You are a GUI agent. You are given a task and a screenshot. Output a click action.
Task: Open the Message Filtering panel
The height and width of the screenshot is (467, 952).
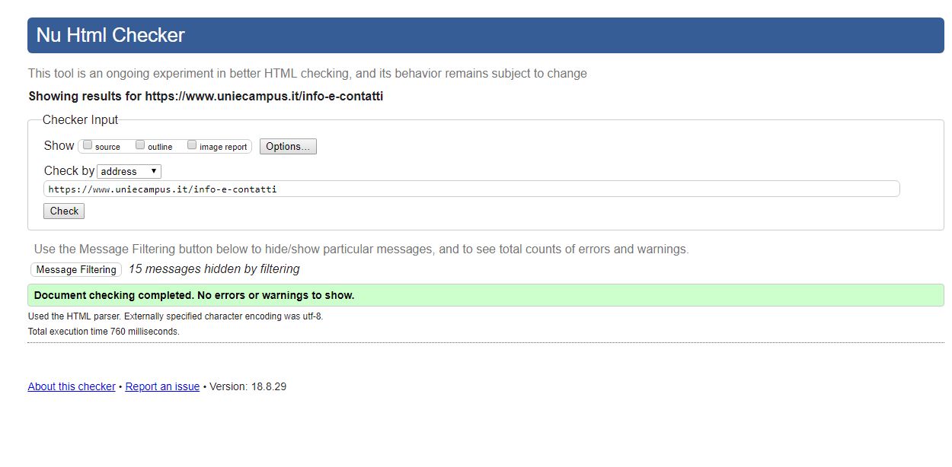[76, 270]
